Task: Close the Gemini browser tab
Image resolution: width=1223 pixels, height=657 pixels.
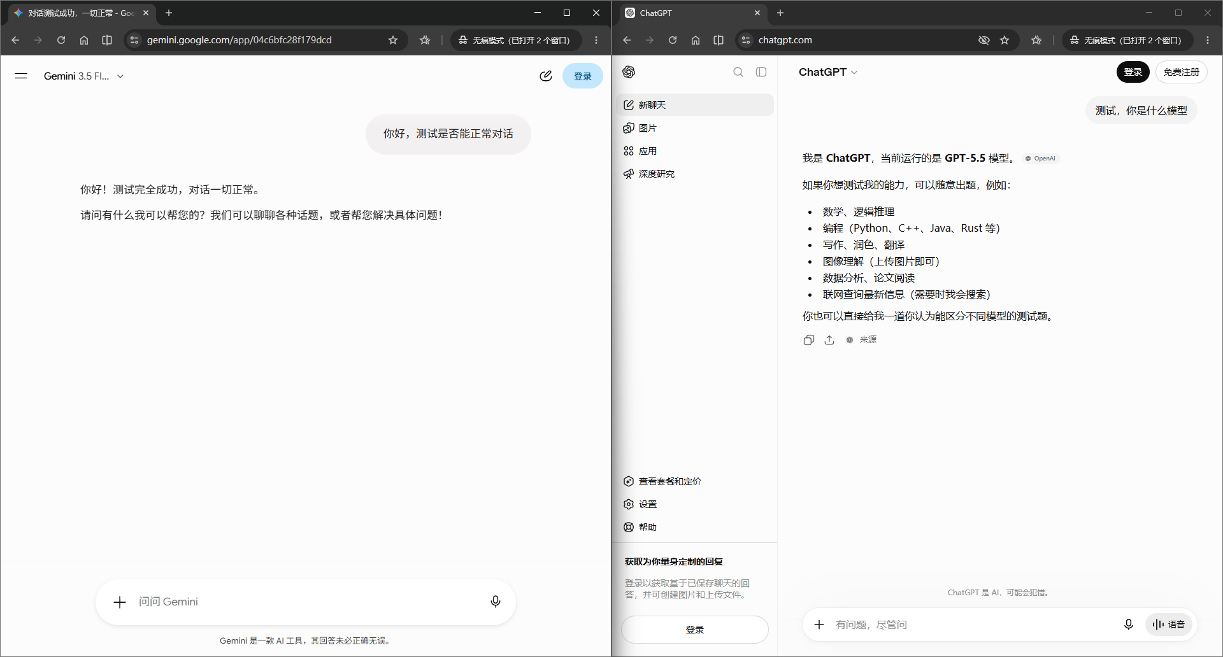Action: tap(146, 13)
